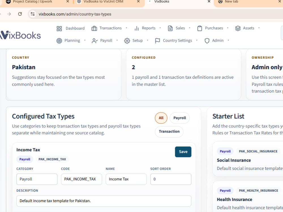Screen dimensions: 283x212
Task: Click the Assets layers icon
Action: pyautogui.click(x=238, y=28)
